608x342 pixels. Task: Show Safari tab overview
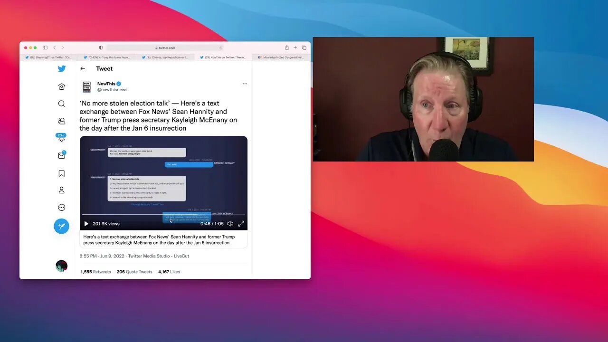click(x=304, y=47)
